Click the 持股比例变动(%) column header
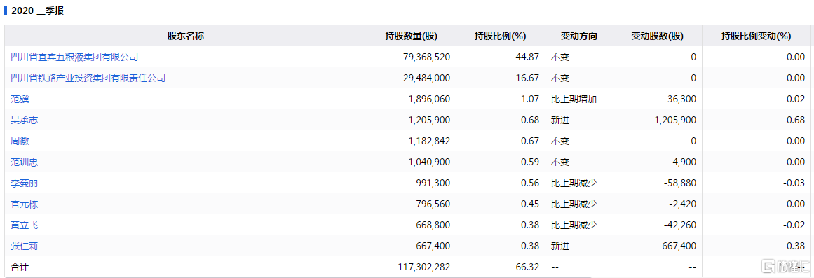 [x=757, y=36]
